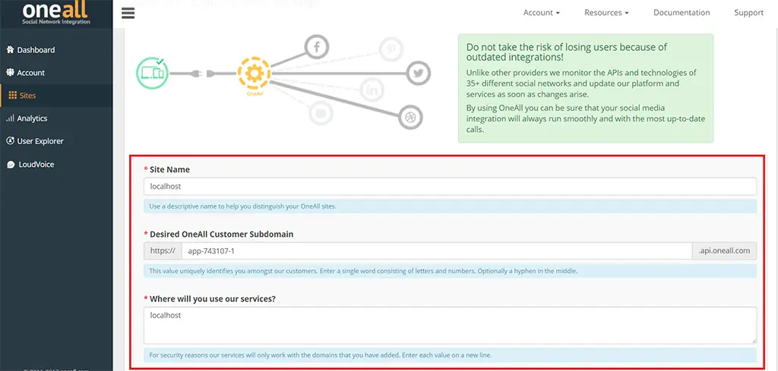778x371 pixels.
Task: Expand the Resources dropdown menu
Action: coord(606,12)
